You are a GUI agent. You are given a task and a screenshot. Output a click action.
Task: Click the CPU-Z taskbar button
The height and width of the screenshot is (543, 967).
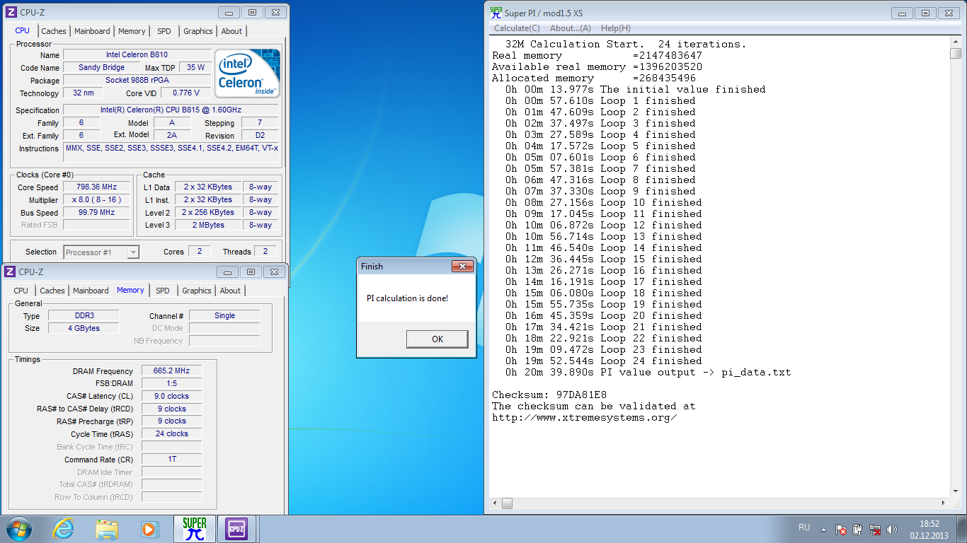236,529
